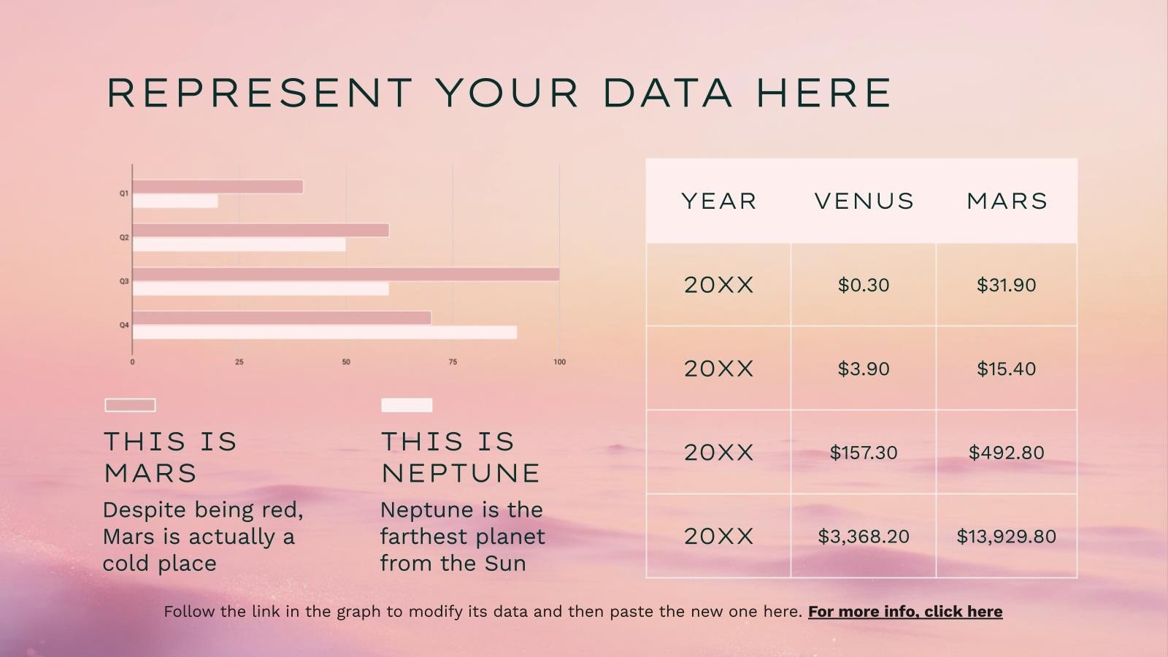This screenshot has height=657, width=1168.
Task: Click the Q1 label on the chart axis
Action: pos(124,193)
